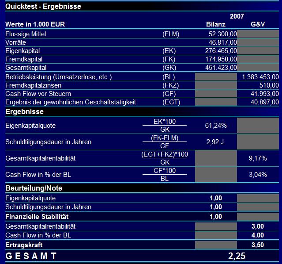Select the Eigenkapital value 276.465,00
The width and height of the screenshot is (282, 264).
[x=221, y=51]
